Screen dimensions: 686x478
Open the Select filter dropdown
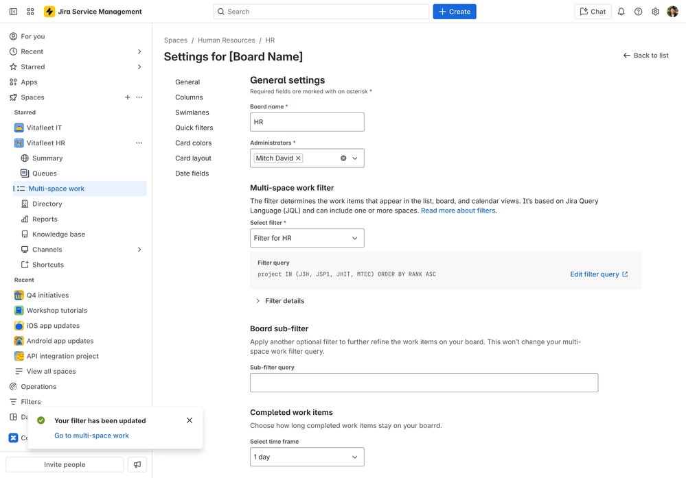click(x=307, y=238)
